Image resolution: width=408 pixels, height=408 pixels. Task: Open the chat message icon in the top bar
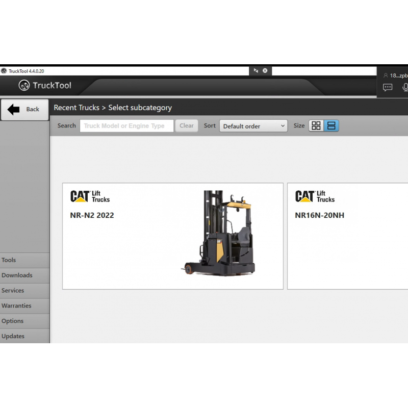tap(388, 88)
